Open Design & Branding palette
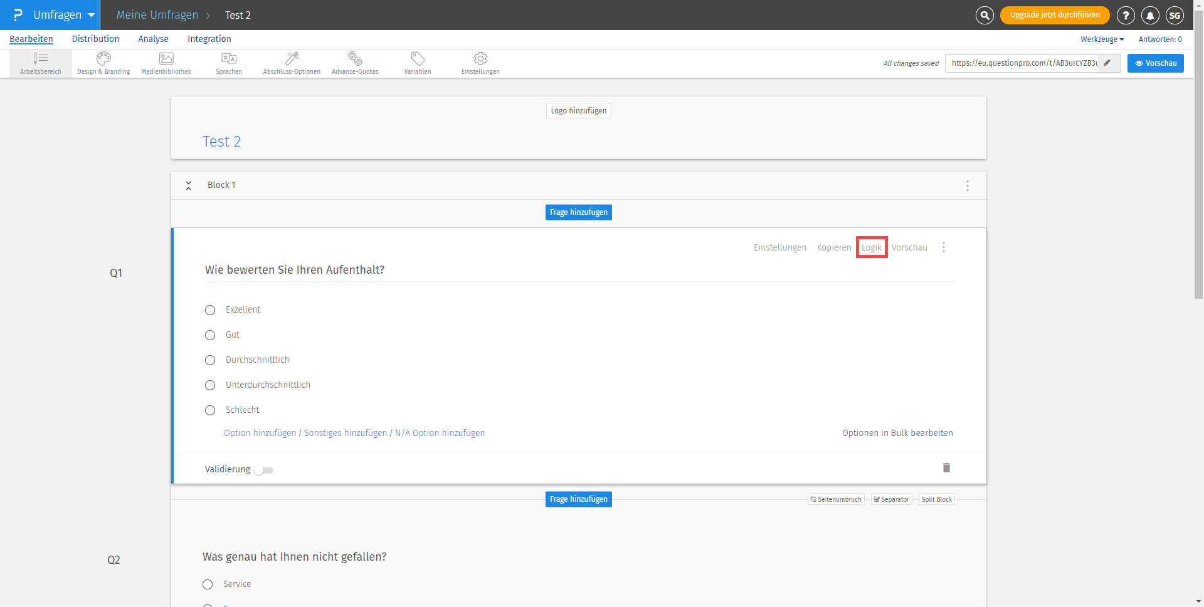 pos(103,63)
